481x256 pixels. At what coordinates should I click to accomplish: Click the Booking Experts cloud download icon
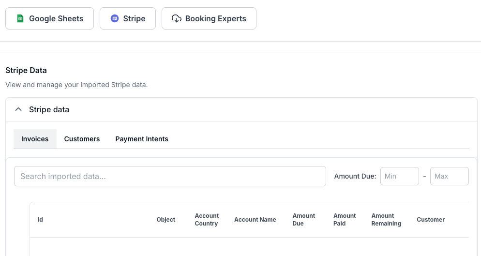177,18
